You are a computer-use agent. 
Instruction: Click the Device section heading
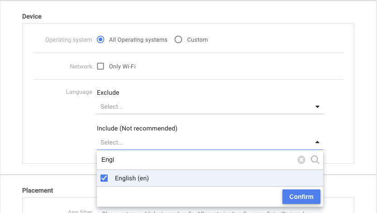tap(32, 16)
